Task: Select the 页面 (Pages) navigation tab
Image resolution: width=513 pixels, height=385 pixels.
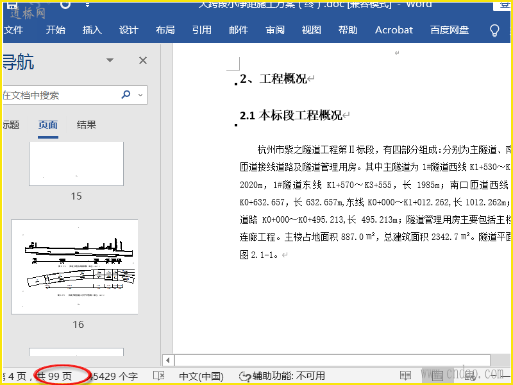Action: coord(48,124)
